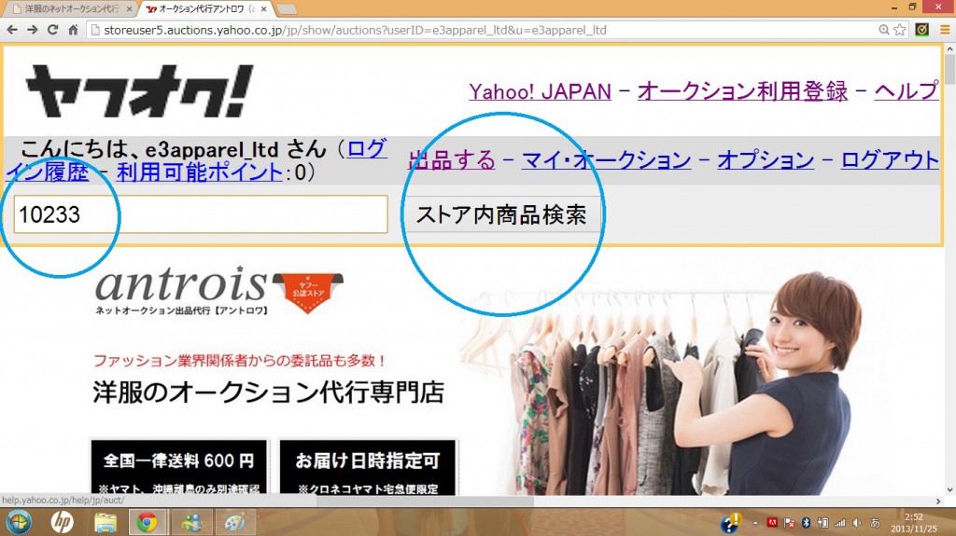This screenshot has height=536, width=956.
Task: Open a new browser tab
Action: coord(286,9)
